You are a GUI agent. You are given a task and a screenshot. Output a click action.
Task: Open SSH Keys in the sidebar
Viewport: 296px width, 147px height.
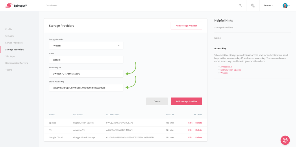[10, 56]
